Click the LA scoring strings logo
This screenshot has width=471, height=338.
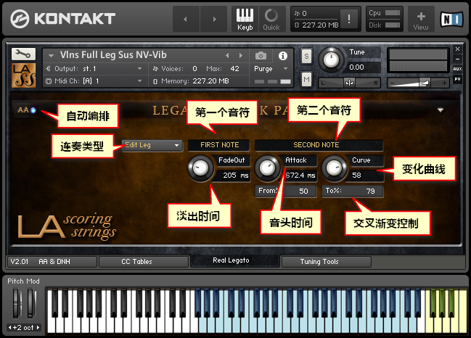point(67,226)
